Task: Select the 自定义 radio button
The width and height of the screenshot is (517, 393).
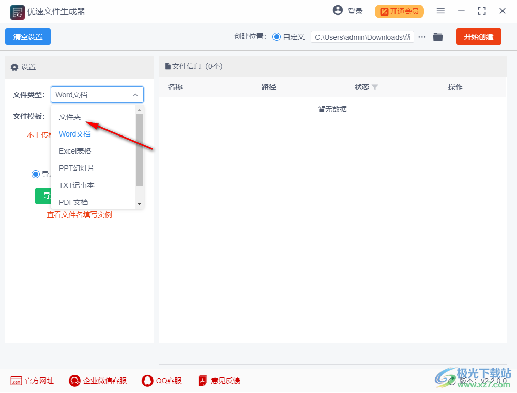Action: tap(277, 37)
